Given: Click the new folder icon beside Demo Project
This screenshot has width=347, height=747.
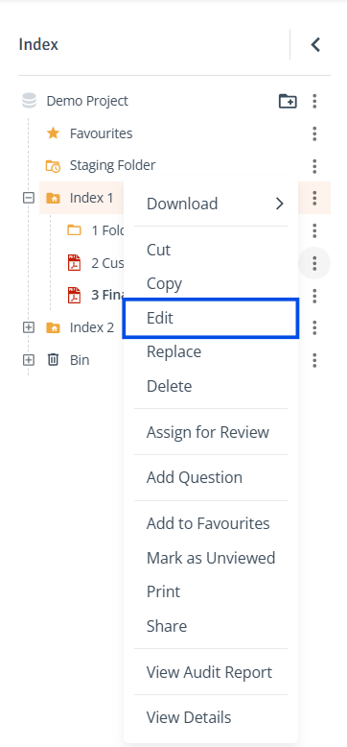Looking at the screenshot, I should point(288,101).
